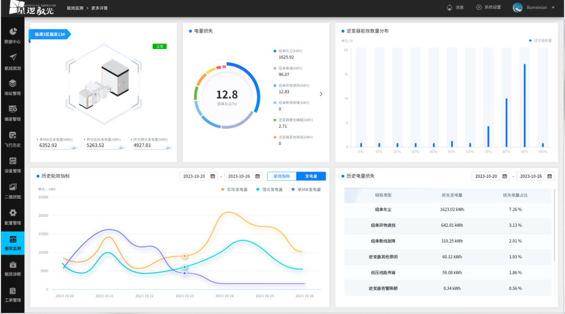Go to 航线规划 route planning

pyautogui.click(x=13, y=61)
